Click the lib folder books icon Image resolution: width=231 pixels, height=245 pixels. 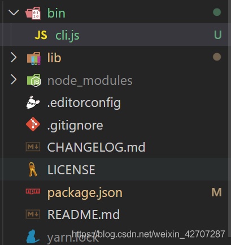(33, 58)
